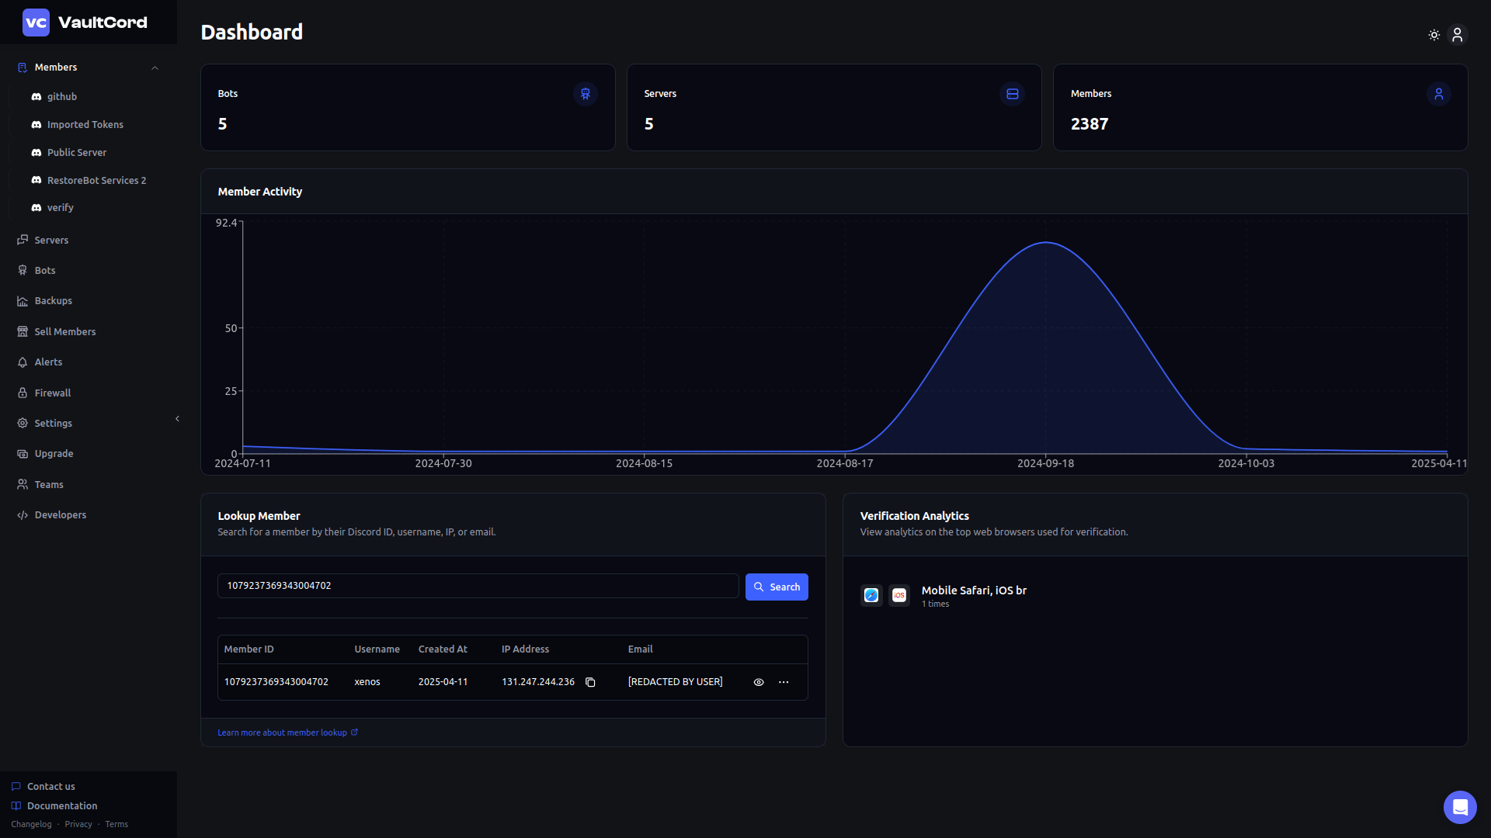Image resolution: width=1491 pixels, height=838 pixels.
Task: Click the Upgrade sidebar item
Action: click(x=54, y=453)
